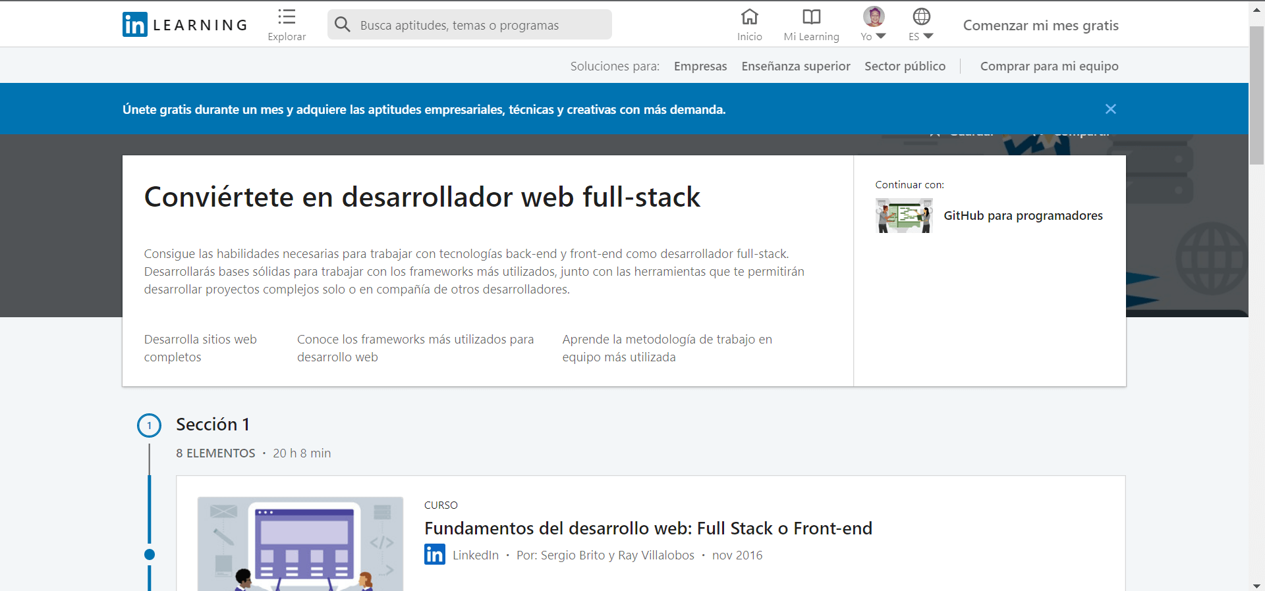Click the 20 h 8 min duration
Screen dimensions: 1265x591
[x=302, y=453]
